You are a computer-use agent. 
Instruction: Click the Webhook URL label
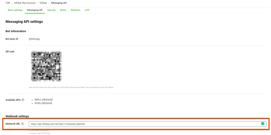point(13,124)
